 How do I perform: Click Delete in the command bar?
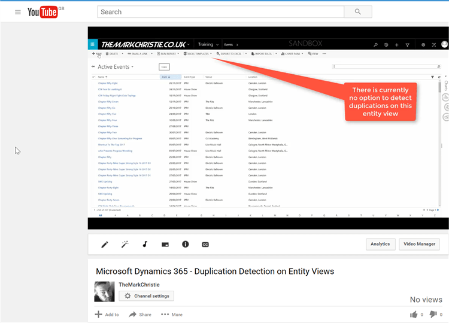[112, 53]
